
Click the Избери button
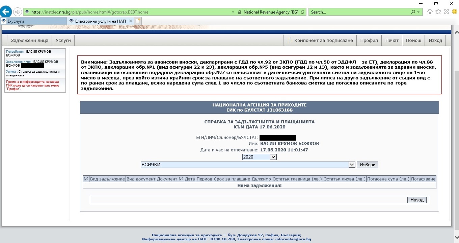pyautogui.click(x=368, y=165)
